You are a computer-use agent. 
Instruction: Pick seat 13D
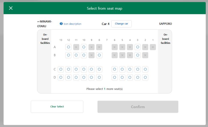(x=61, y=77)
